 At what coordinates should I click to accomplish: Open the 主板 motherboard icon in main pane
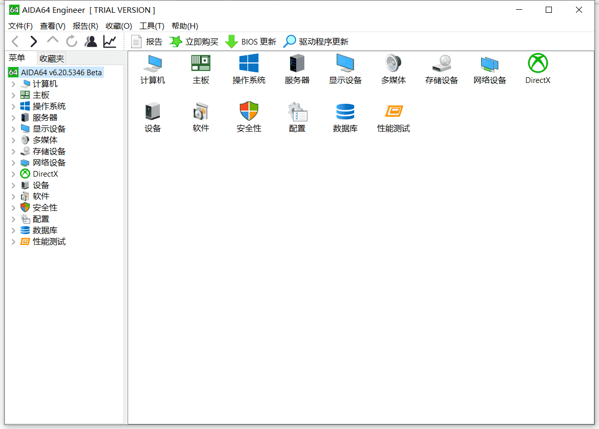point(200,69)
